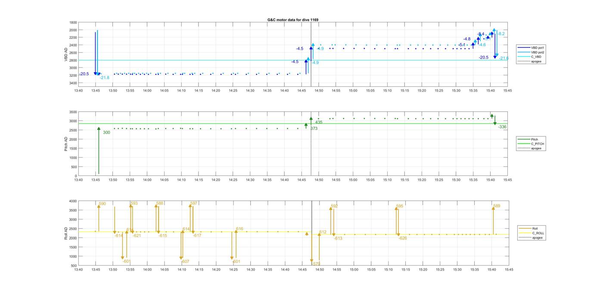Click the "590" roll data label

pyautogui.click(x=103, y=204)
